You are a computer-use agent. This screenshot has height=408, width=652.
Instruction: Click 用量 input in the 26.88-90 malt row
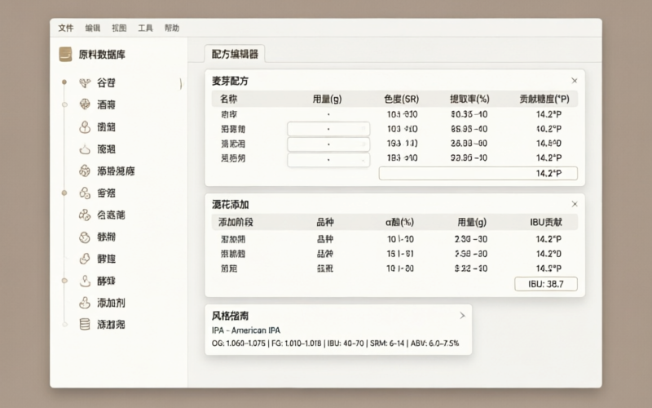tap(328, 144)
